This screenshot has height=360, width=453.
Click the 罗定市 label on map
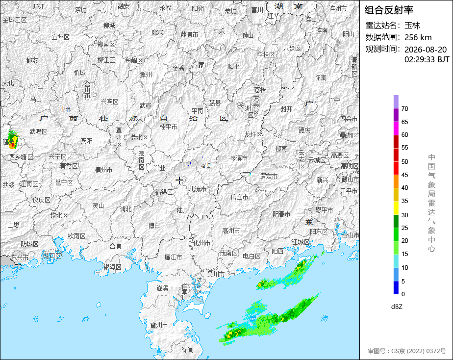tap(269, 176)
